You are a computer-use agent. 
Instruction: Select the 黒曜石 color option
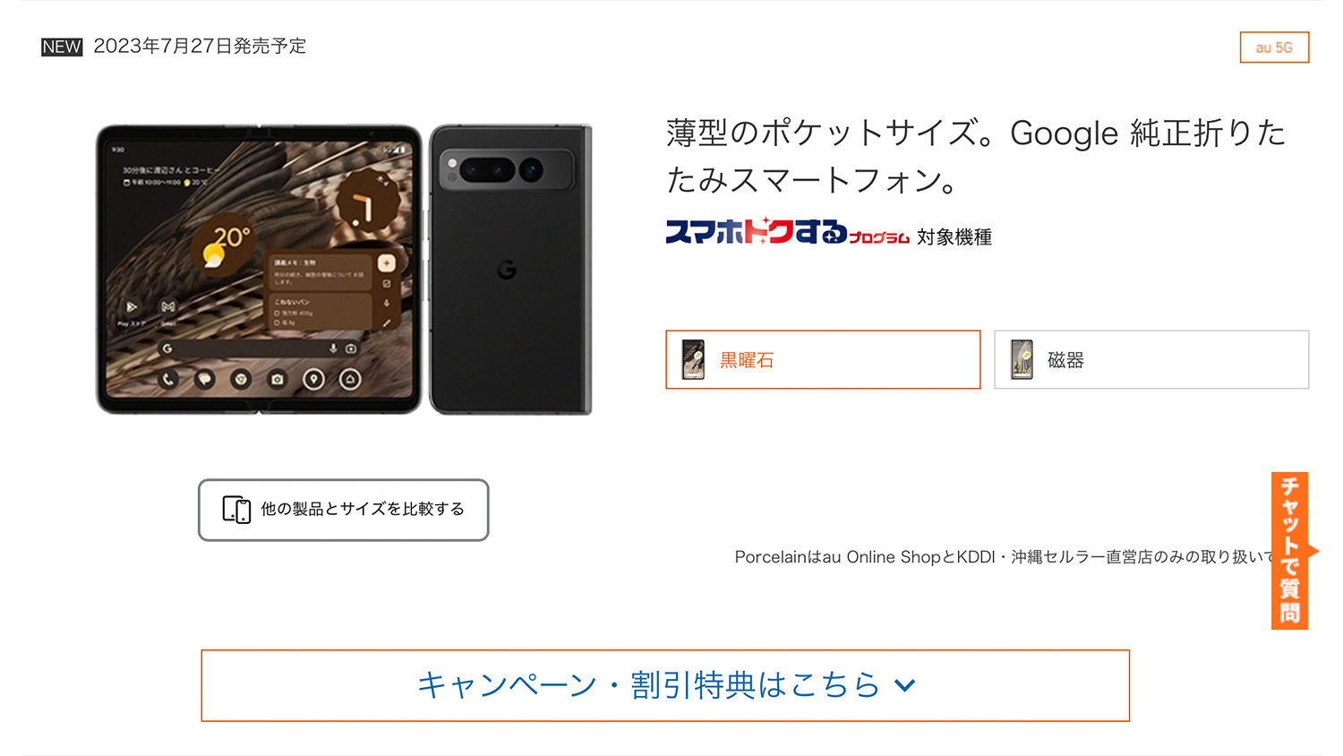point(823,360)
